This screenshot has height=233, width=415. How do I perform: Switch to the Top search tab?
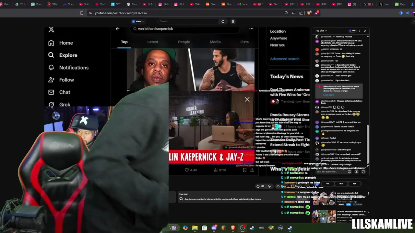pyautogui.click(x=124, y=42)
